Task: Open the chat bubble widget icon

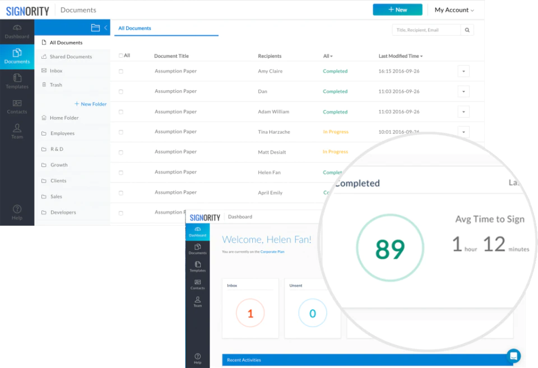Action: point(514,356)
